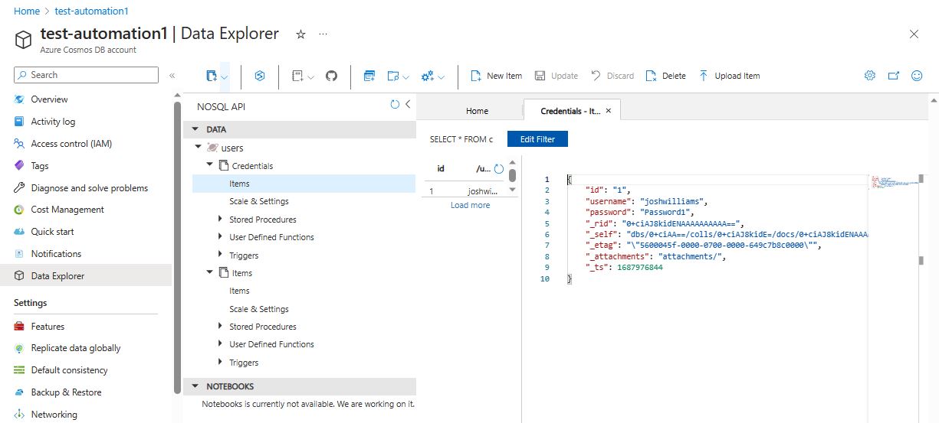Click the hexagon Synapse Link toolbar icon
The height and width of the screenshot is (423, 939).
click(260, 76)
